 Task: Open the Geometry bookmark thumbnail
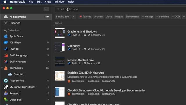tap(60, 47)
